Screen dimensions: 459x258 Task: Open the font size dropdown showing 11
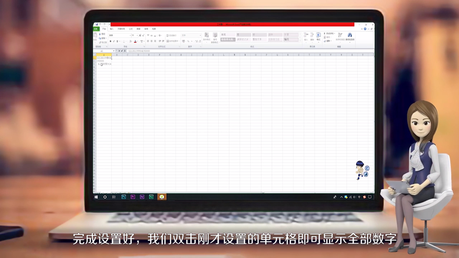(x=137, y=35)
